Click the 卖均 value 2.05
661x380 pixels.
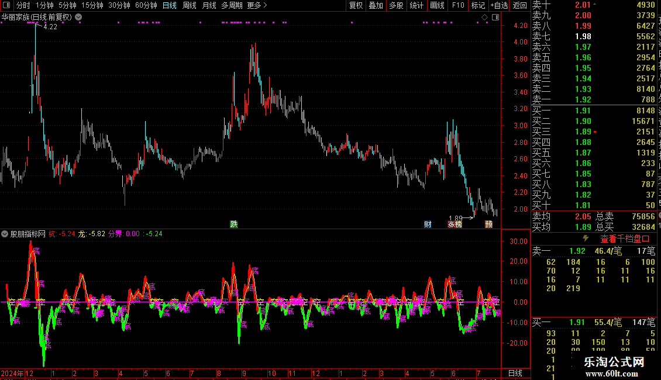click(583, 216)
